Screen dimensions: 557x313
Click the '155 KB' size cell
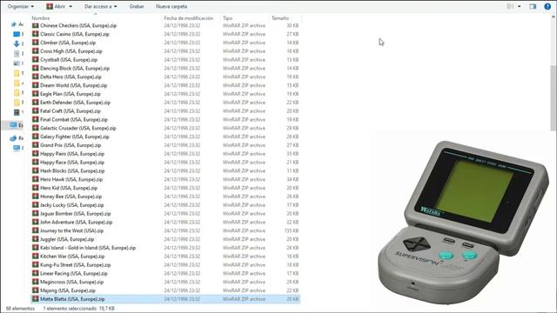coord(292,230)
